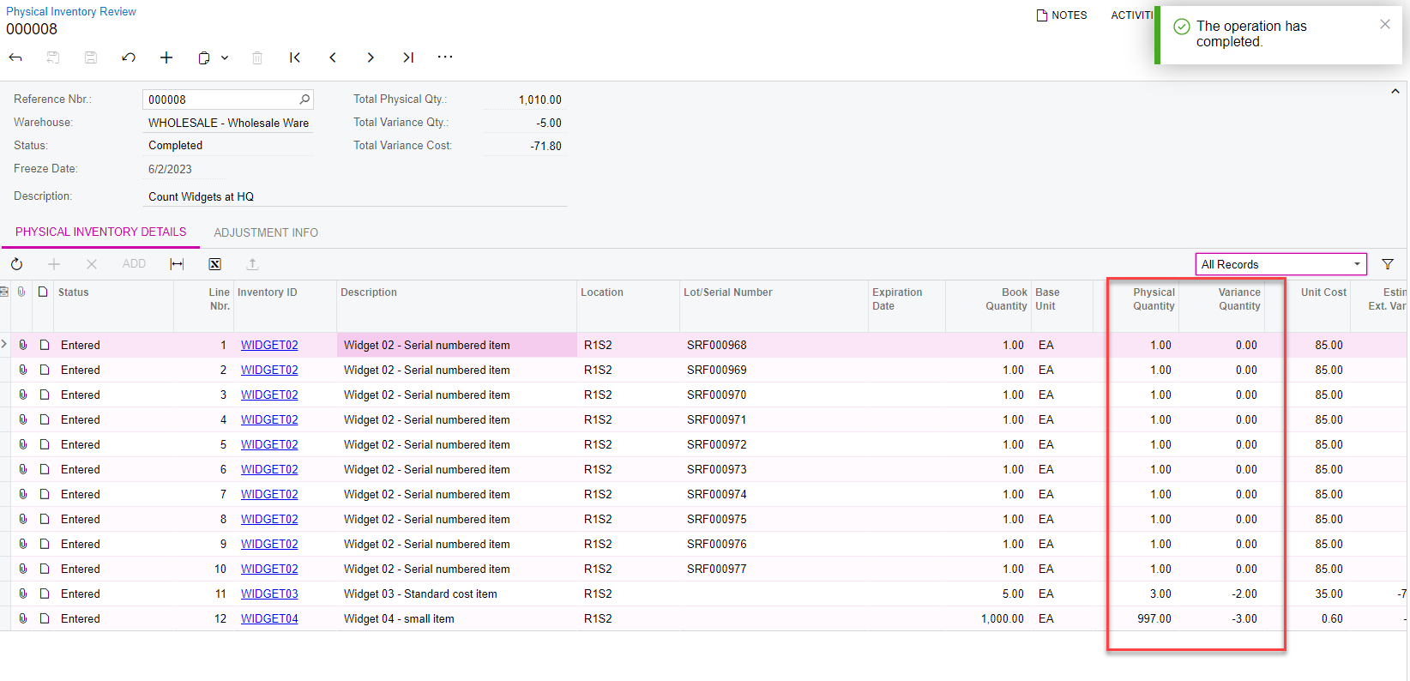The image size is (1410, 681).
Task: Click the grid delete row X icon
Action: coord(92,264)
